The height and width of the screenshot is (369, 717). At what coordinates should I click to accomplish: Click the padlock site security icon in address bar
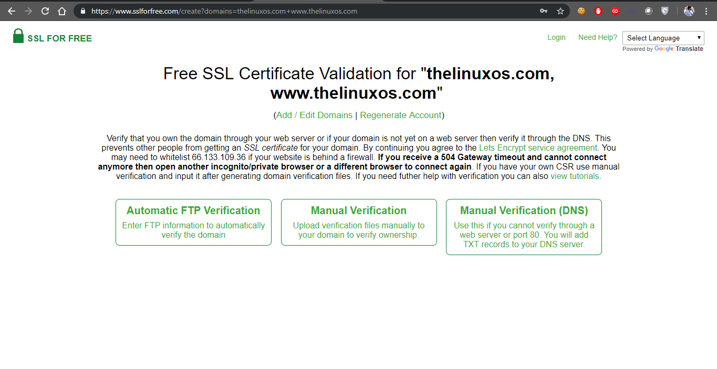point(82,10)
